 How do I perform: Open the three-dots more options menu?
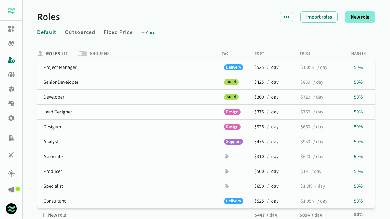(286, 17)
